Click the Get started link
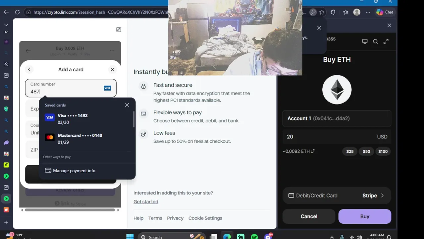This screenshot has width=424, height=239. pyautogui.click(x=146, y=201)
